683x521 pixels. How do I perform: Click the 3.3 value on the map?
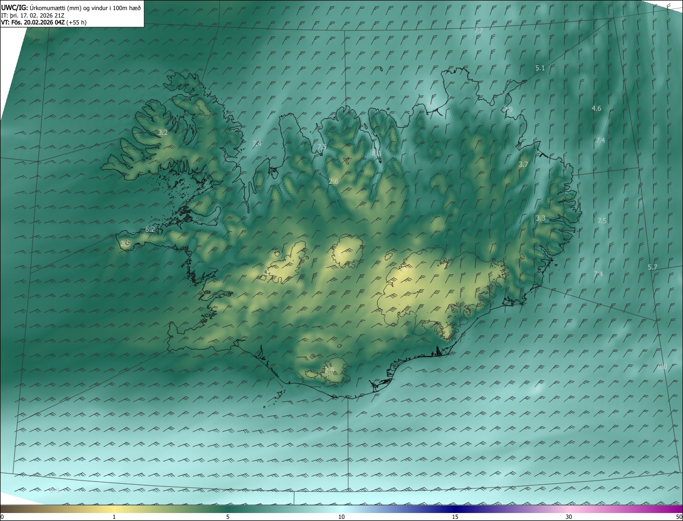(x=541, y=218)
